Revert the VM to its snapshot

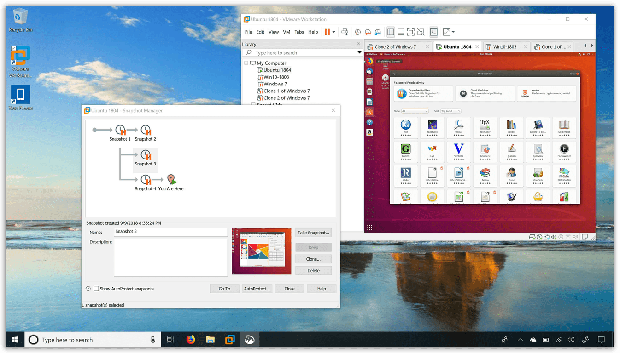tap(368, 32)
